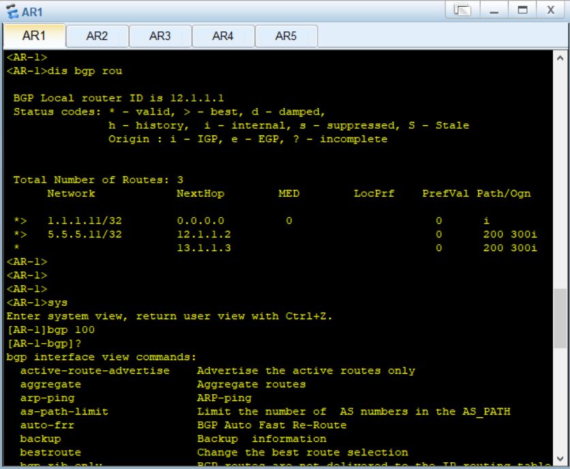This screenshot has height=469, width=570.
Task: Click 'Enter system view' message line
Action: coord(170,316)
